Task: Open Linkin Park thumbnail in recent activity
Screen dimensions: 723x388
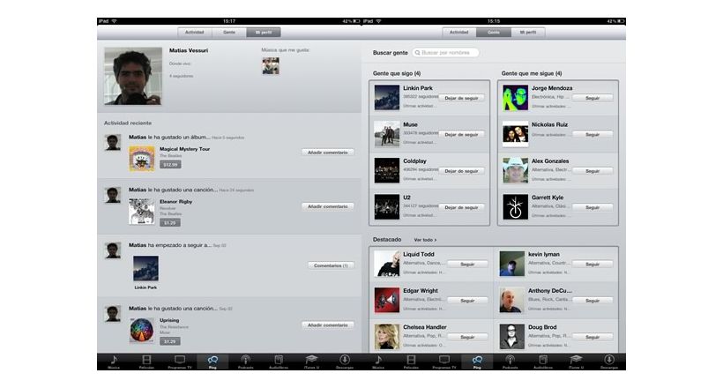Action: pyautogui.click(x=145, y=268)
